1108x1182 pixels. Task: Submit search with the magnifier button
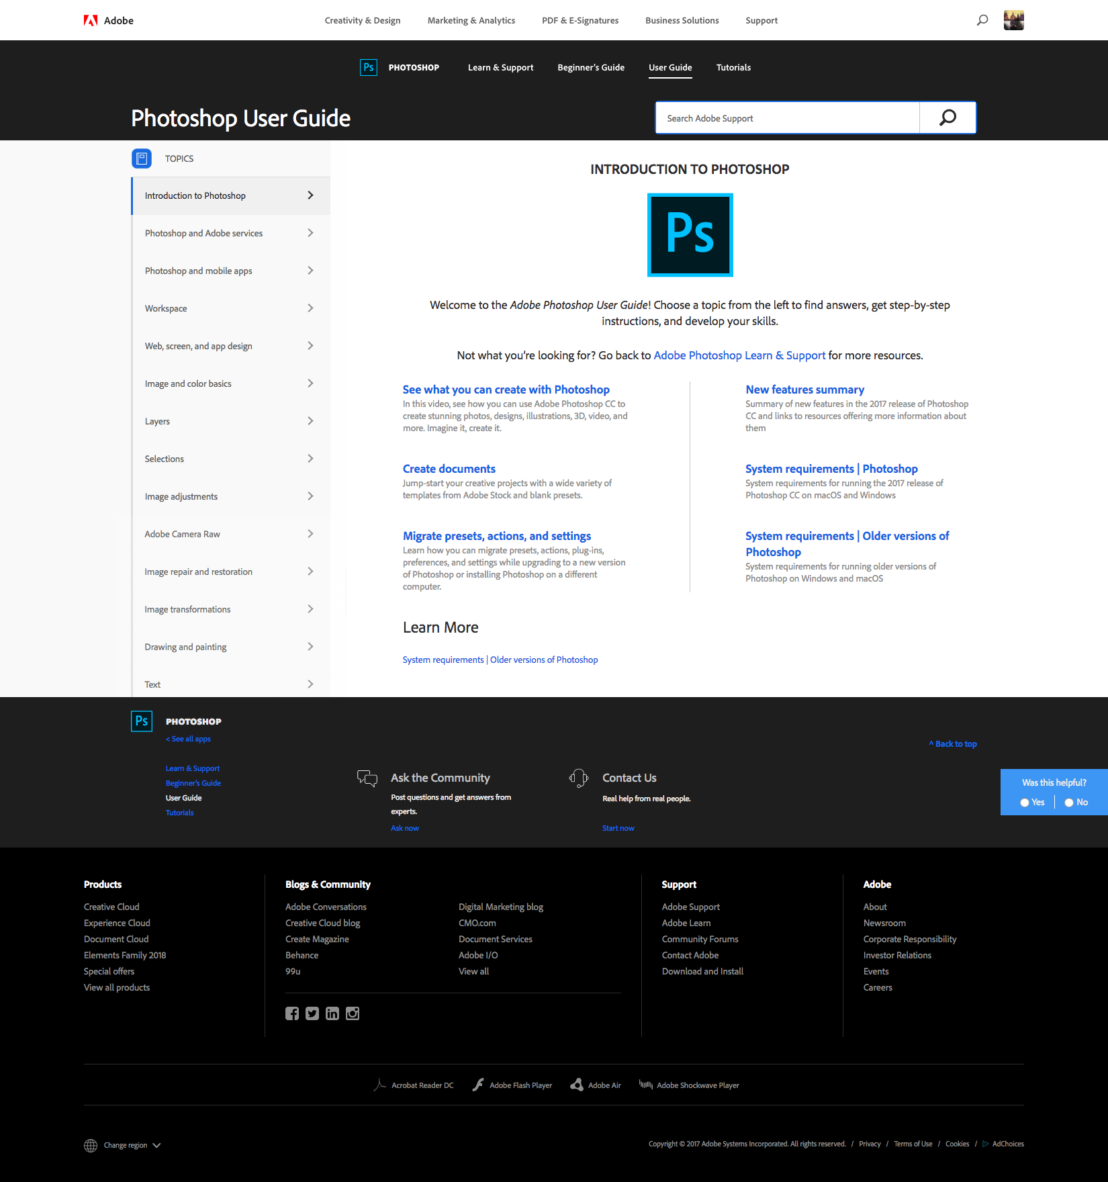click(948, 118)
